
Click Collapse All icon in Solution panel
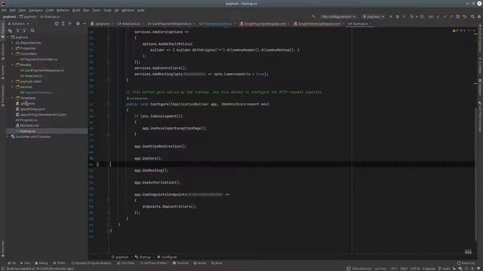pyautogui.click(x=70, y=23)
